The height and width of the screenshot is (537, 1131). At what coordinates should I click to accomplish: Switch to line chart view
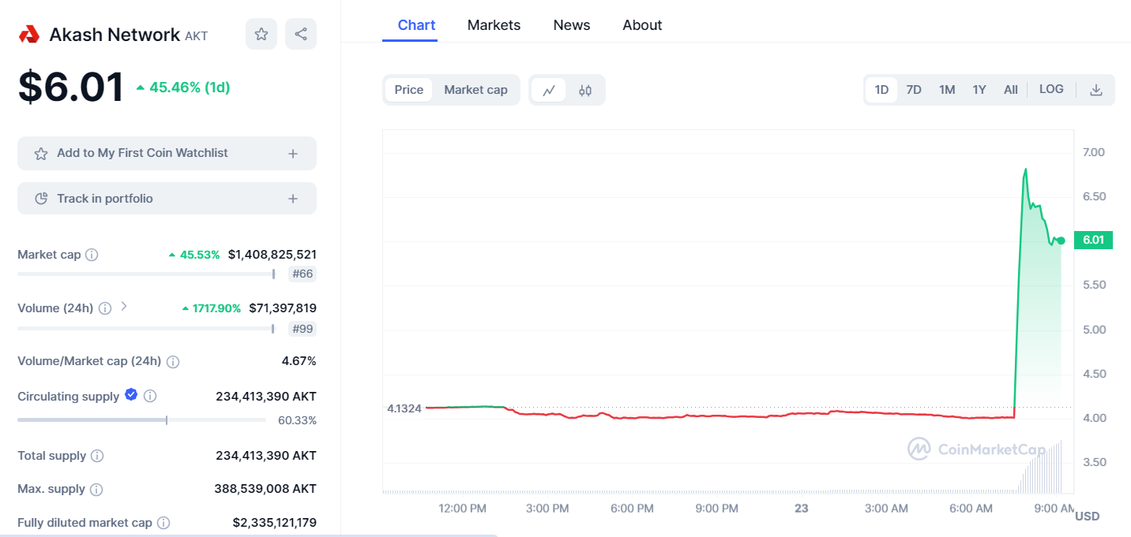549,90
